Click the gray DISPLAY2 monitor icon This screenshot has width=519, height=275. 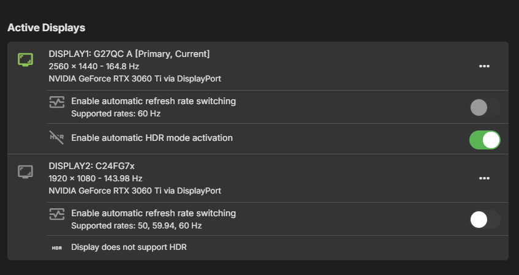(x=25, y=171)
